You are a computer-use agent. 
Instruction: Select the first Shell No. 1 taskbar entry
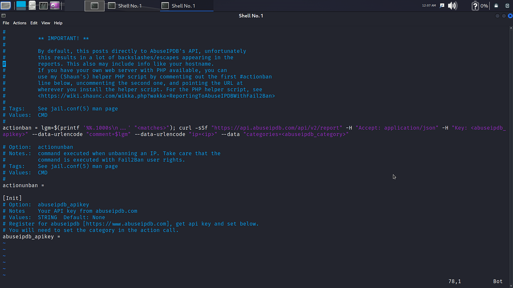(x=130, y=6)
